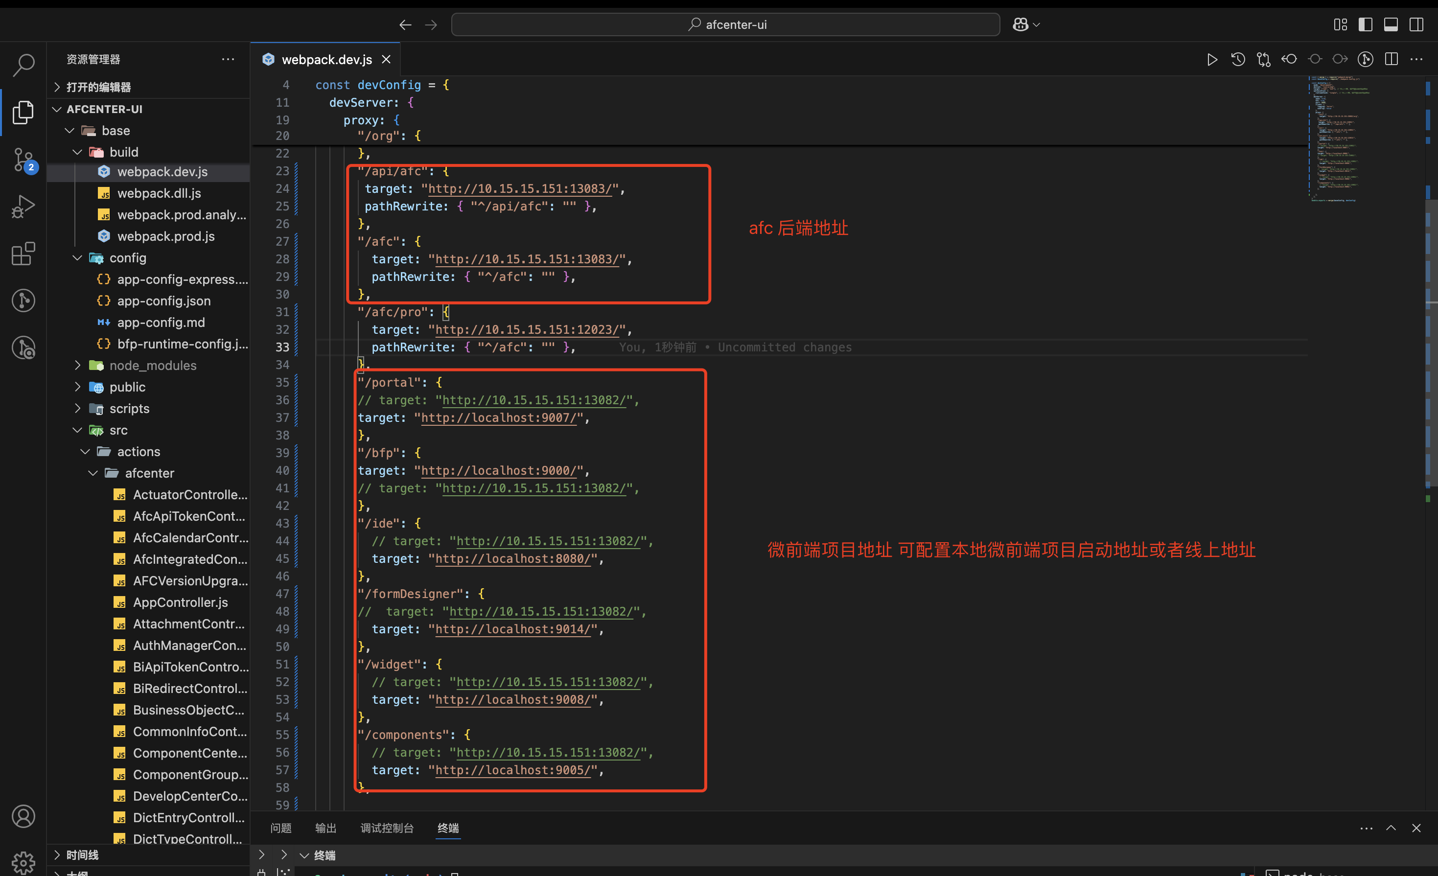This screenshot has height=876, width=1438.
Task: Split the editor to the right
Action: tap(1392, 60)
